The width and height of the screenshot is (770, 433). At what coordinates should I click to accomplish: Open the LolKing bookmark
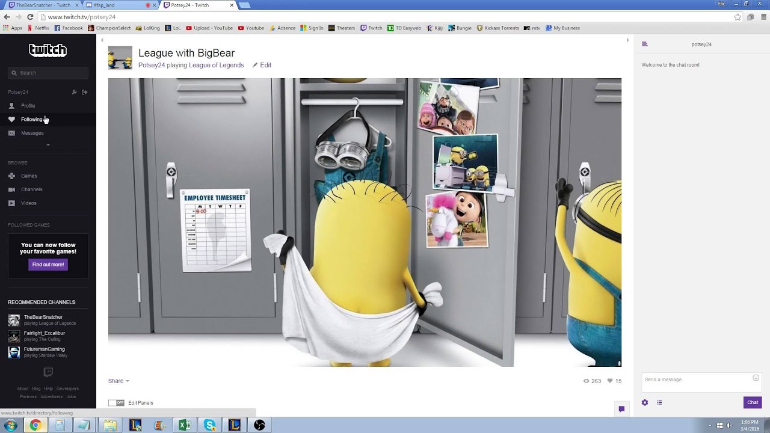pyautogui.click(x=147, y=28)
